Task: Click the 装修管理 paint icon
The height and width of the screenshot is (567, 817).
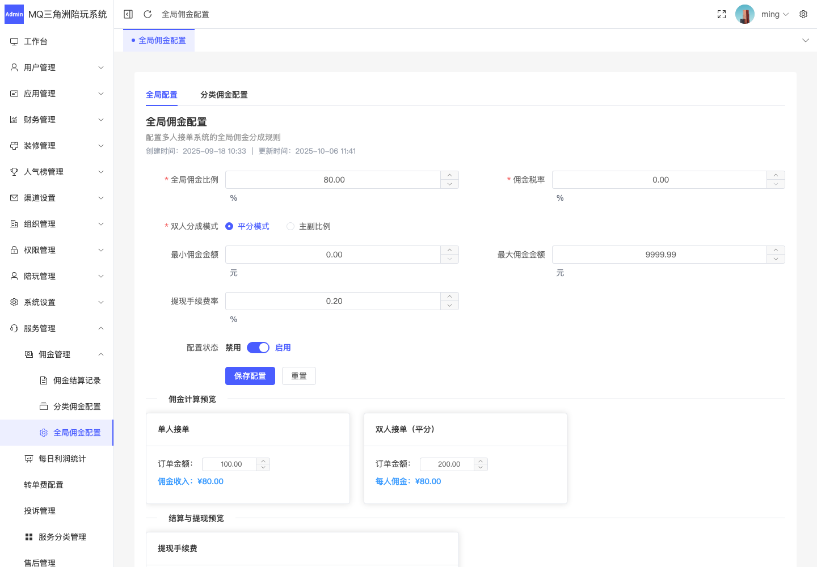Action: (14, 146)
